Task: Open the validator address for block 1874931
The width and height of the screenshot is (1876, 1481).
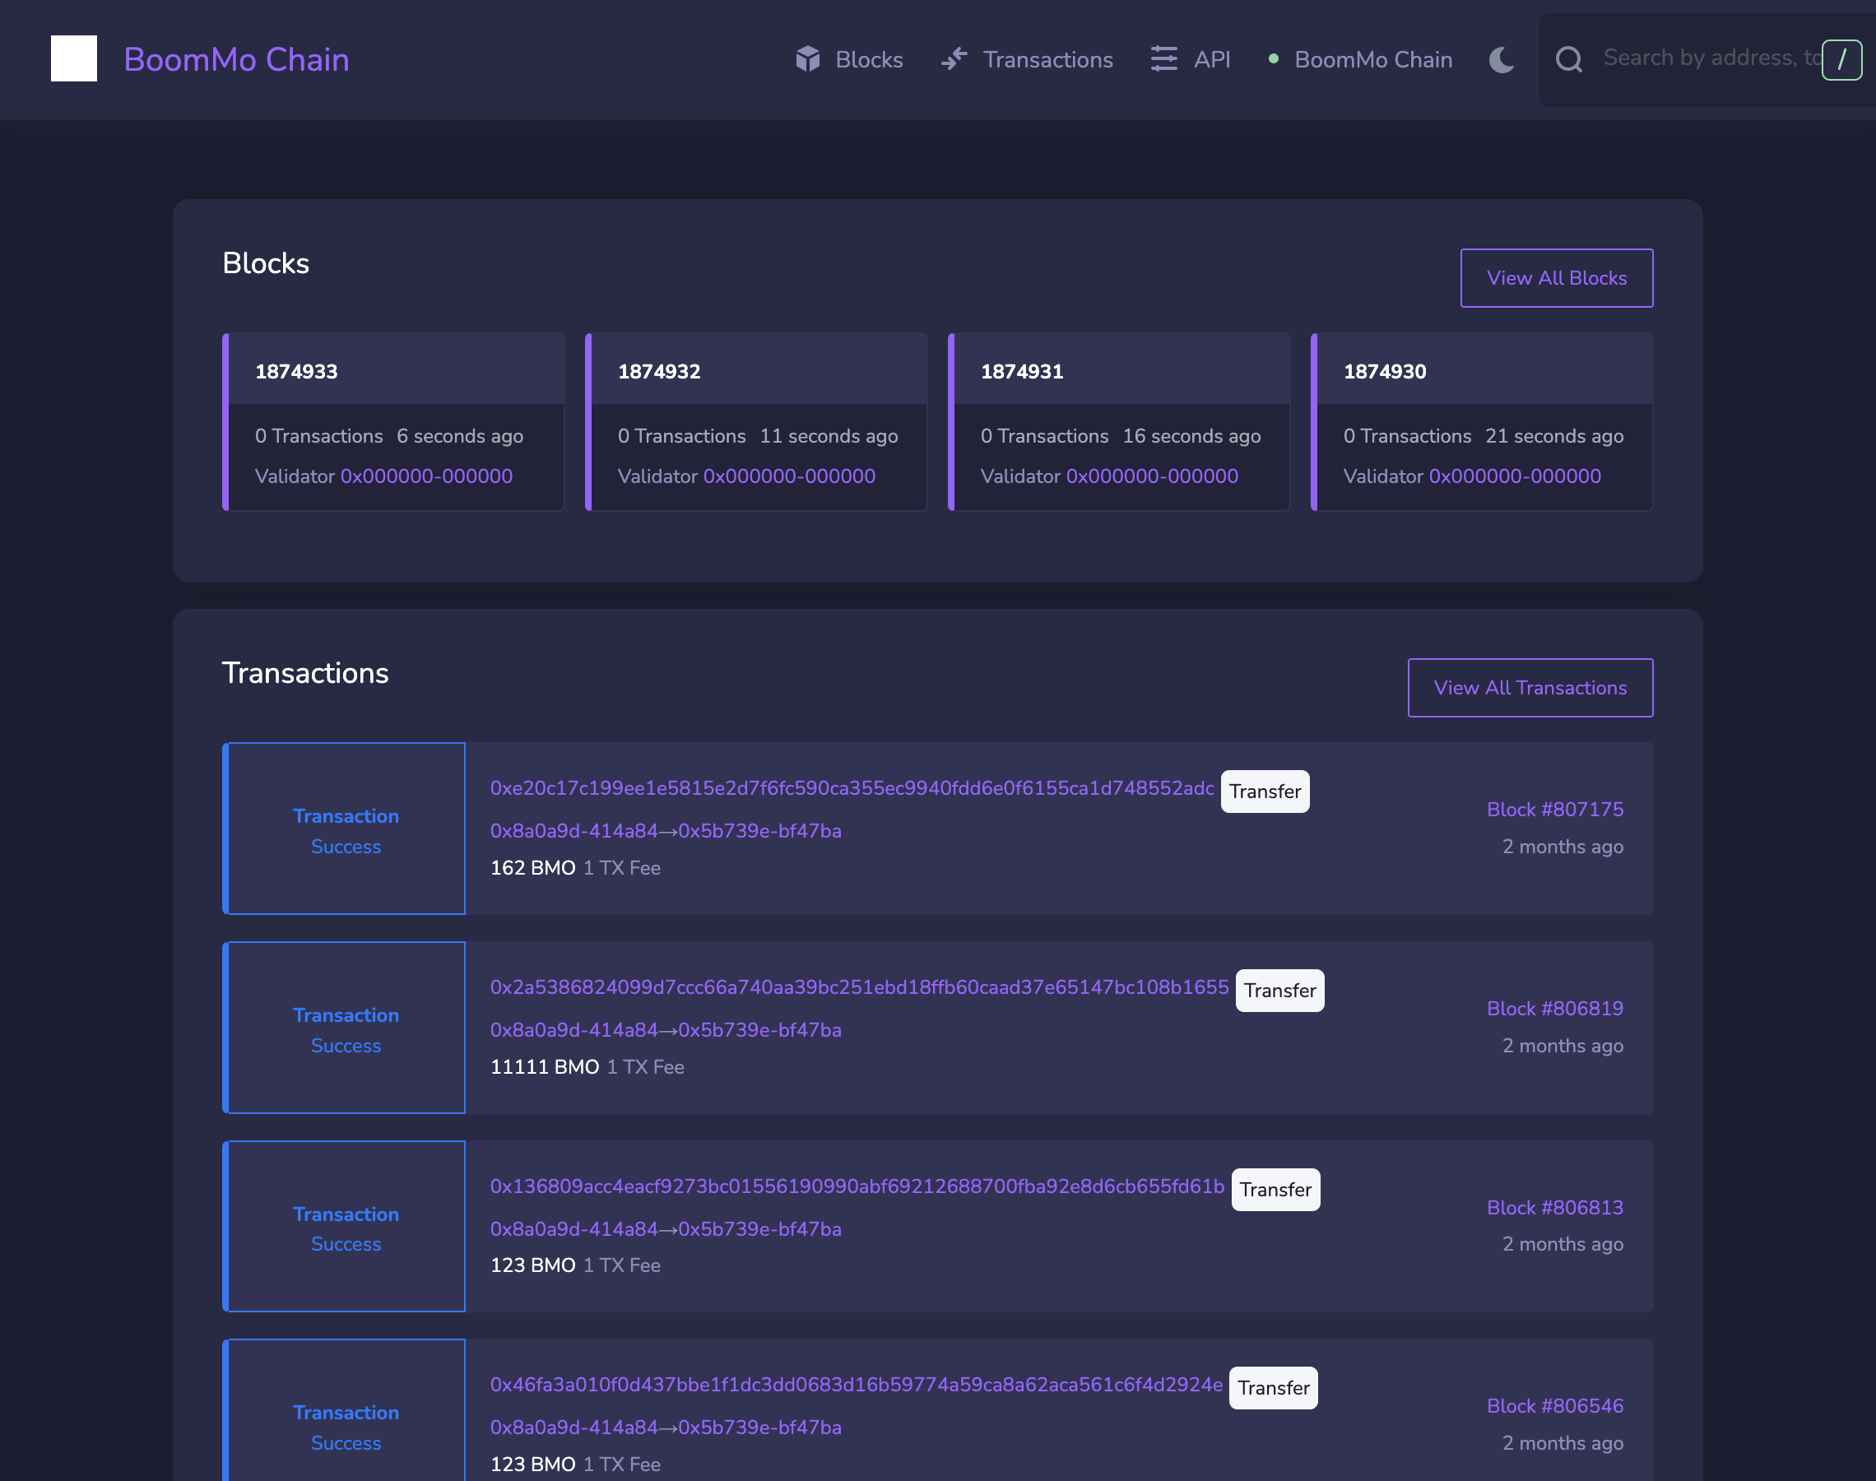Action: (1151, 476)
